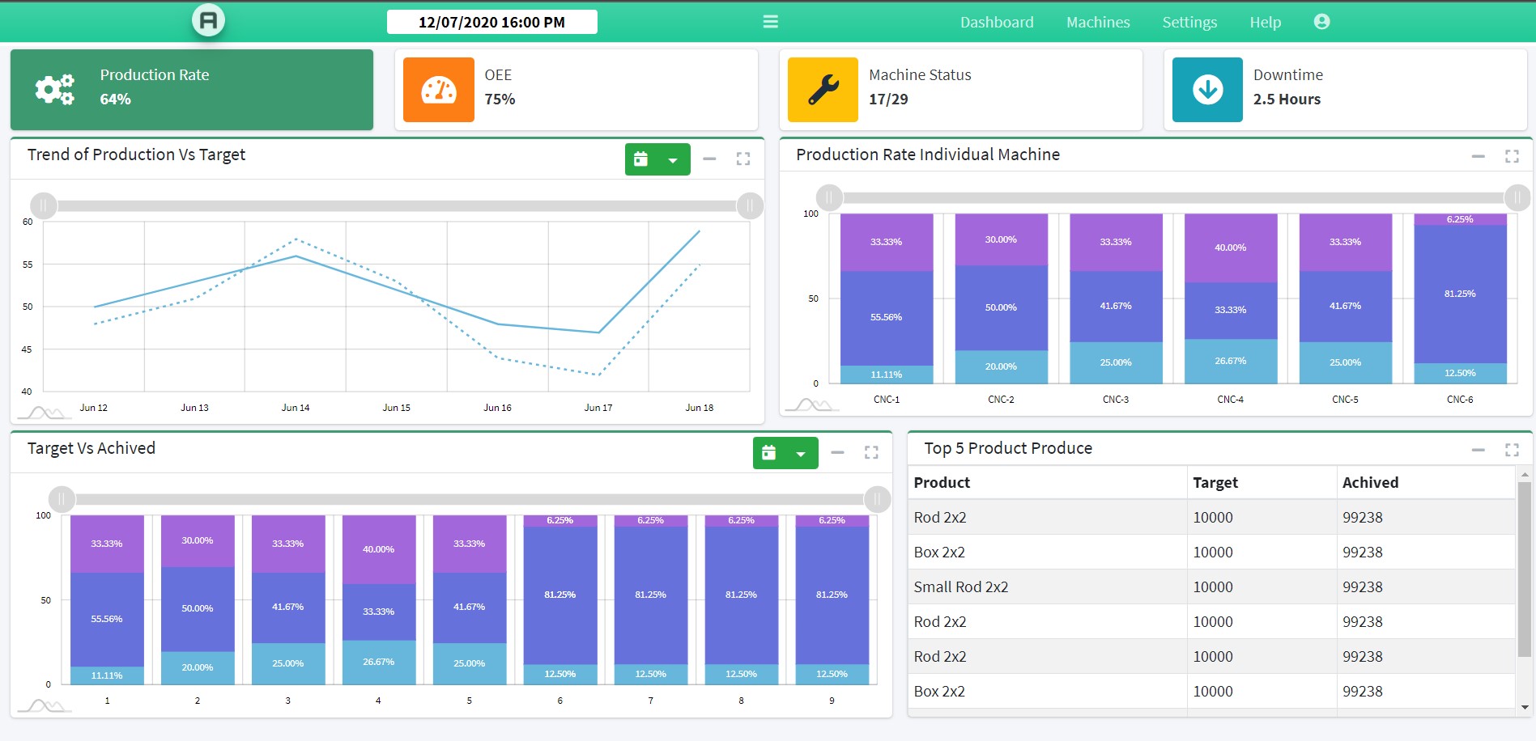Collapse the Target Vs Achived panel
Screen dimensions: 1536x741
[x=837, y=452]
